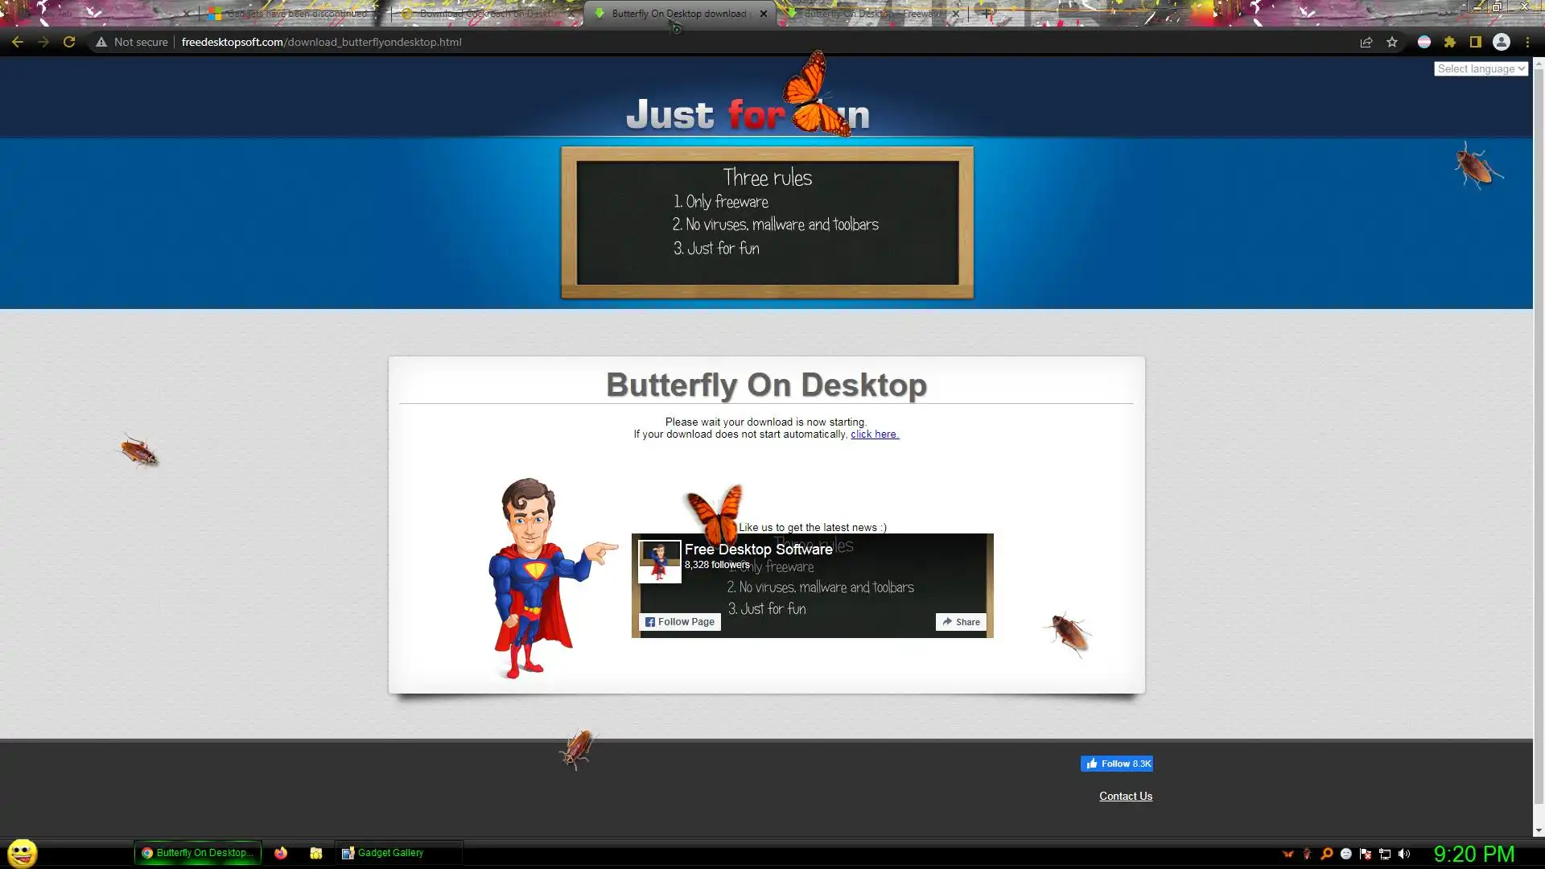
Task: Open the Contact Us link
Action: [1126, 797]
